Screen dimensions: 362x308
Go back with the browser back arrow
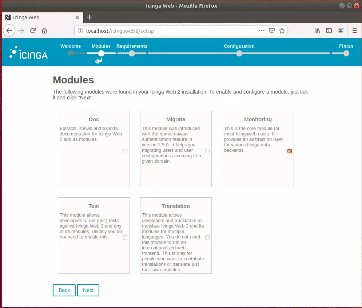click(9, 31)
